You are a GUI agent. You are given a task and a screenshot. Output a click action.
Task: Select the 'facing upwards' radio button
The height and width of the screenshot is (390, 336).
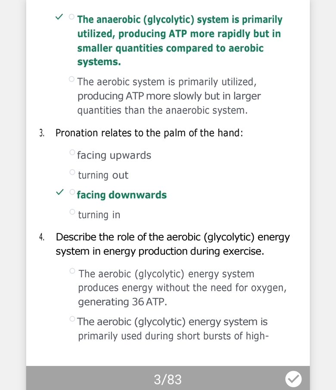pos(72,152)
